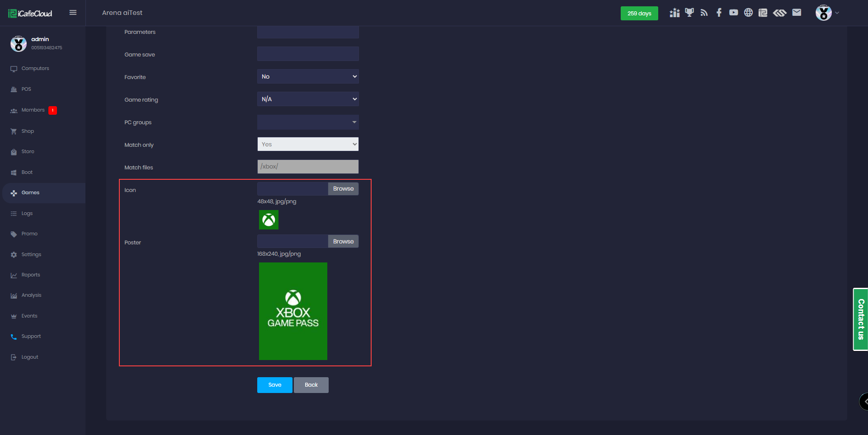Click the Xbox Game Pass poster thumbnail
The height and width of the screenshot is (435, 868).
click(293, 311)
